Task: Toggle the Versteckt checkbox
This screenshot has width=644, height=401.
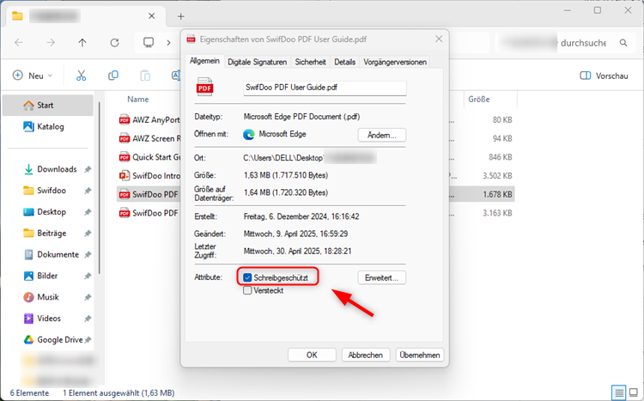Action: [x=247, y=290]
